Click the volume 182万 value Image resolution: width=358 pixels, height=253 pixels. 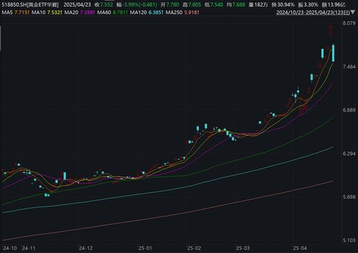[261, 5]
